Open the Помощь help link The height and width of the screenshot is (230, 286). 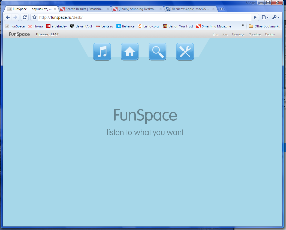point(238,34)
